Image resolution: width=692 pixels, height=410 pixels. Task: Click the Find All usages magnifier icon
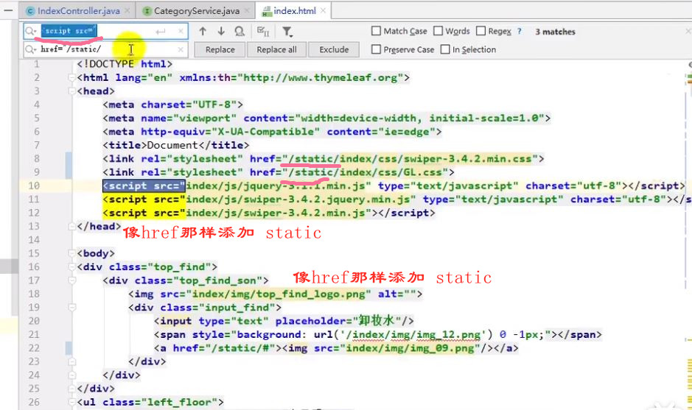(x=240, y=32)
